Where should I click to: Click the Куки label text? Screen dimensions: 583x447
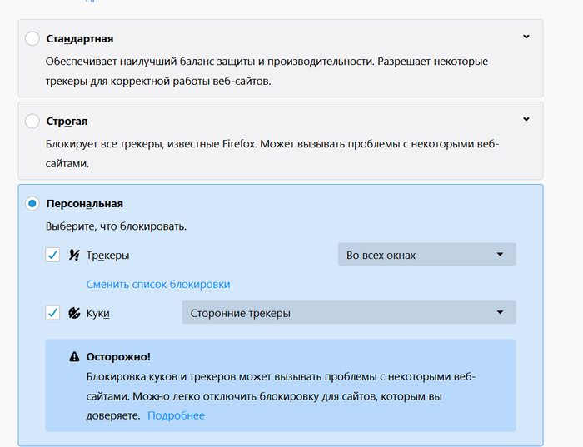pos(98,313)
